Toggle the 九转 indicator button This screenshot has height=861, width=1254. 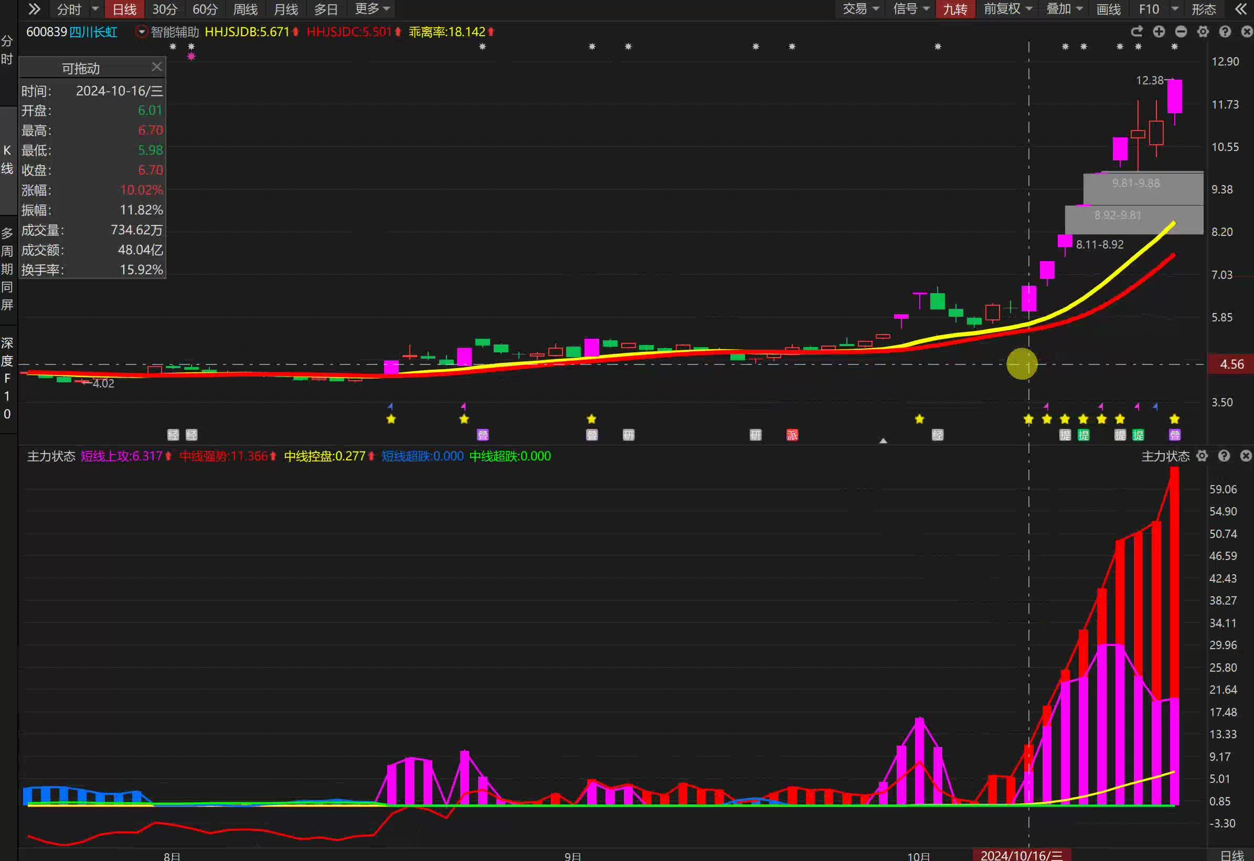955,9
